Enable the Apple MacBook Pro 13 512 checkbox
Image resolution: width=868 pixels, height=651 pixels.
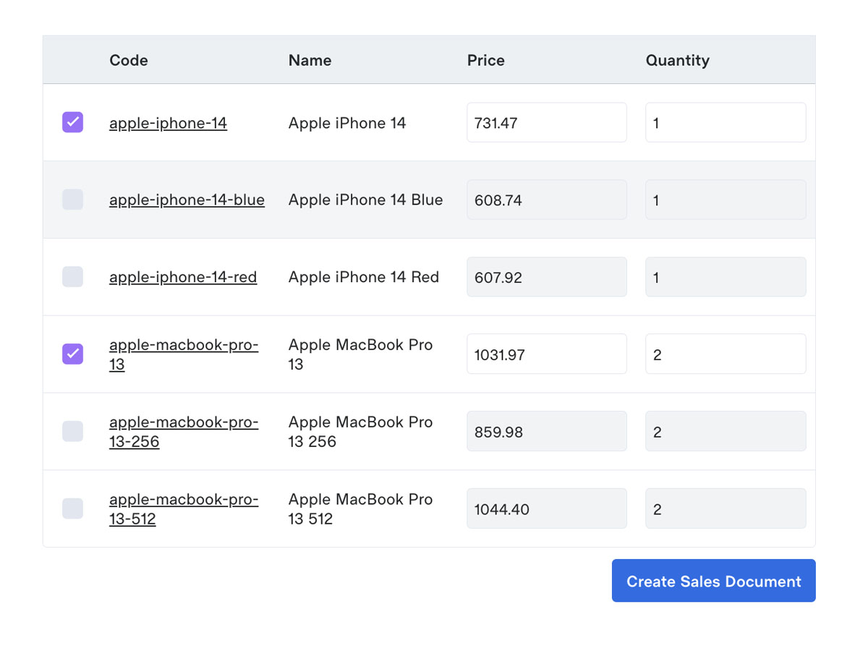tap(72, 509)
